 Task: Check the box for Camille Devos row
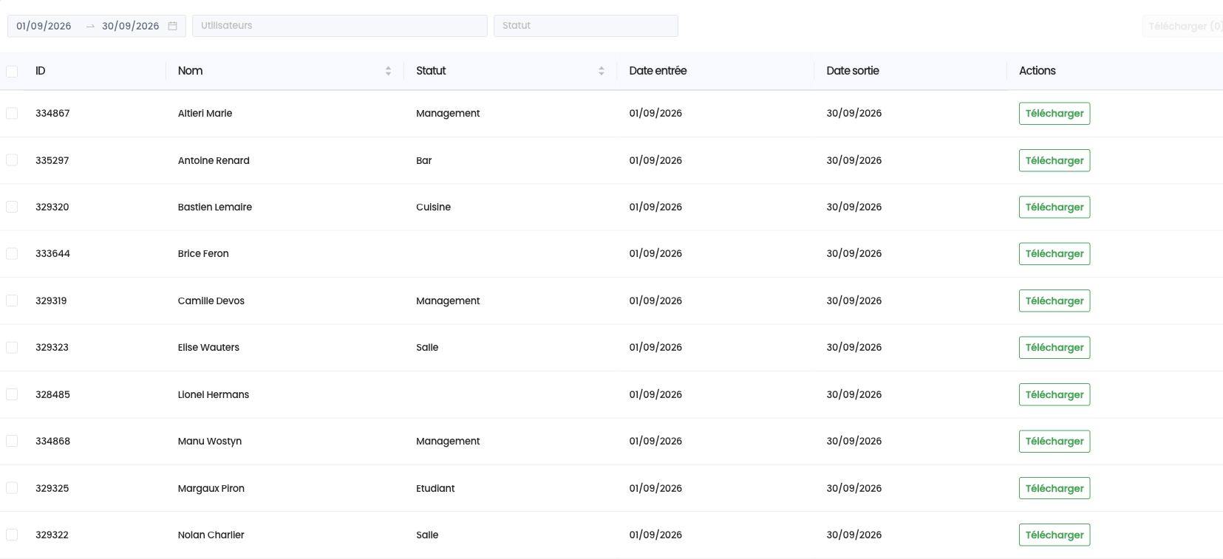click(x=12, y=301)
